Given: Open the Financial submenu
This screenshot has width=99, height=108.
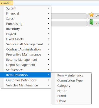Looking at the screenshot, I should coord(25,13).
